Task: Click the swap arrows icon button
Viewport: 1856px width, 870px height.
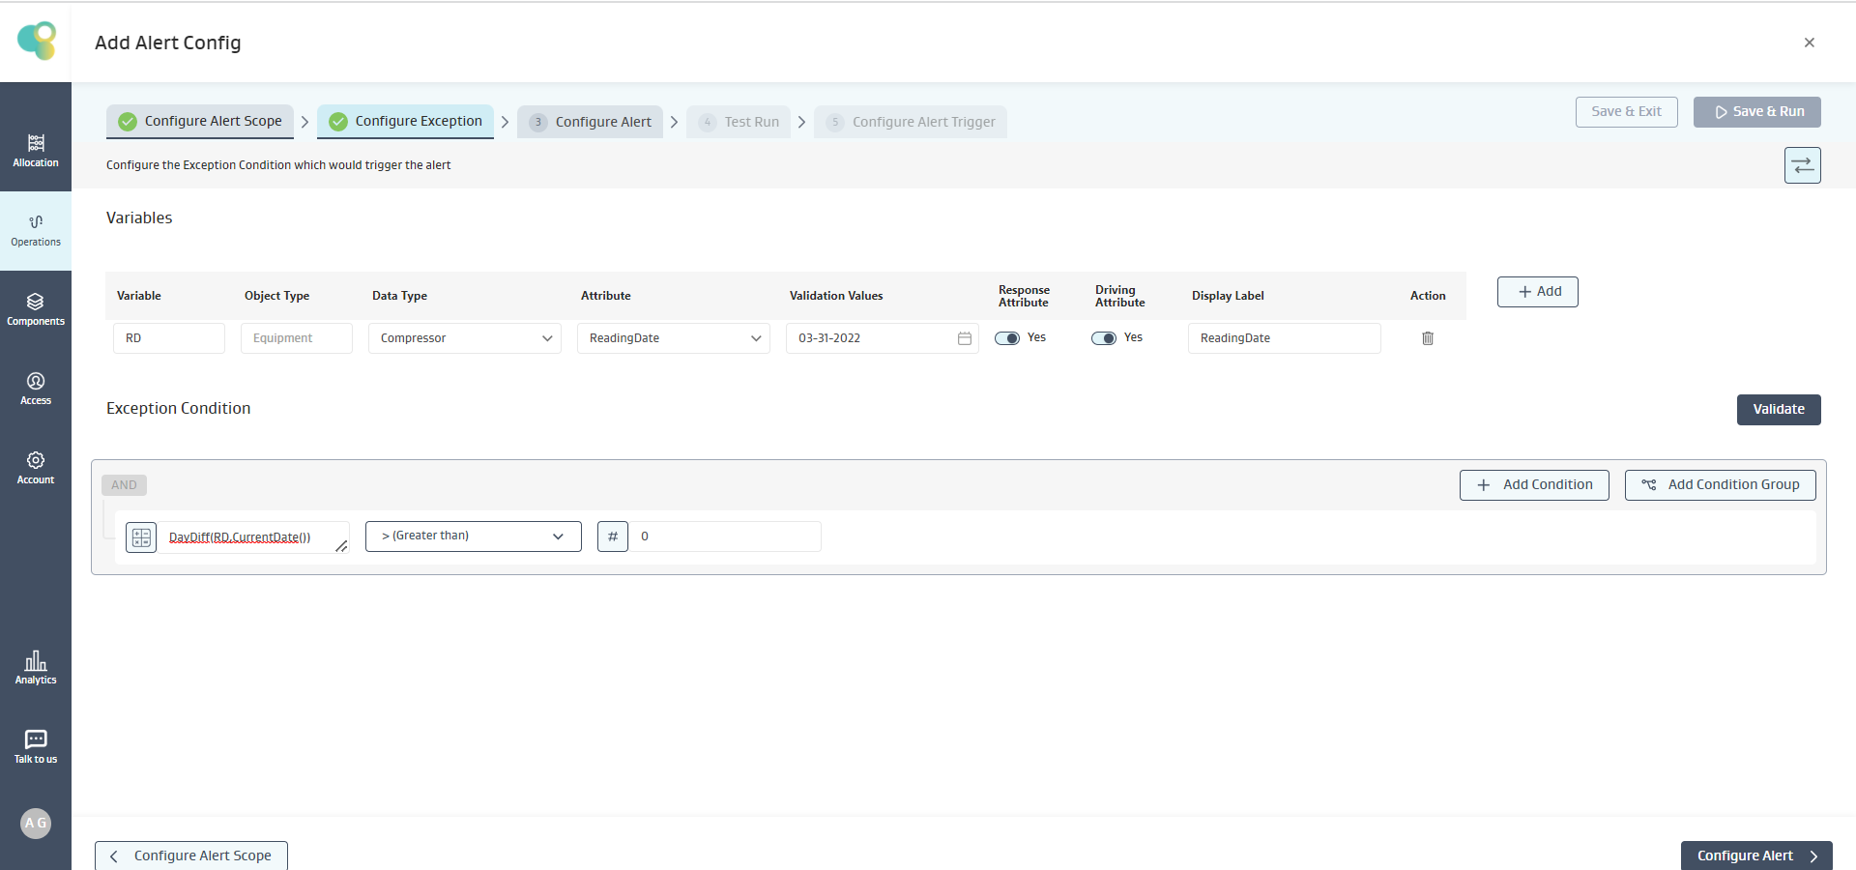Action: click(x=1802, y=165)
